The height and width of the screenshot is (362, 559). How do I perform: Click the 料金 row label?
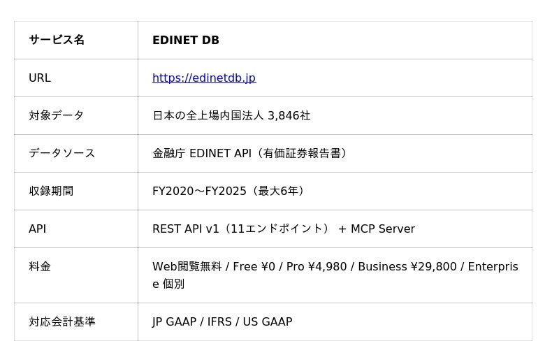coord(40,267)
